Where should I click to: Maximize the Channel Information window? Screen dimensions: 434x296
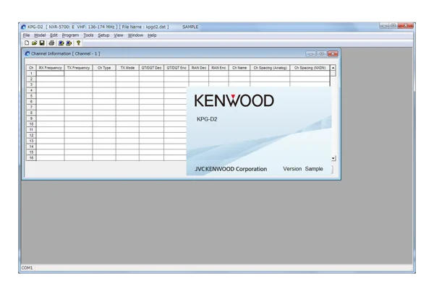322,53
